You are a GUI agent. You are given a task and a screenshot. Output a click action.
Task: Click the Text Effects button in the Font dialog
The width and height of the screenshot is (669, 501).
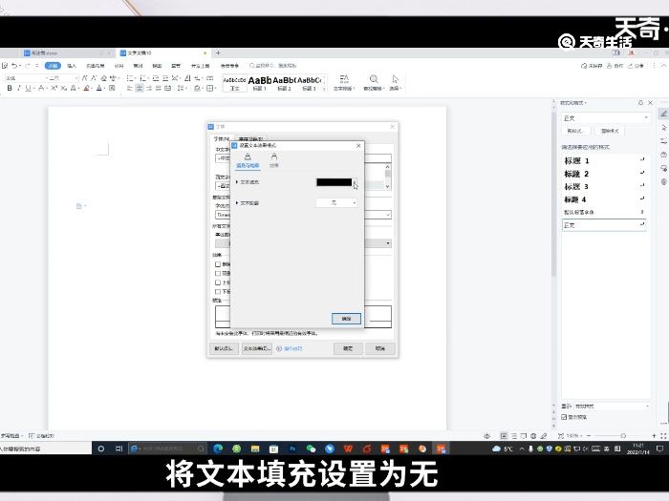click(x=257, y=348)
